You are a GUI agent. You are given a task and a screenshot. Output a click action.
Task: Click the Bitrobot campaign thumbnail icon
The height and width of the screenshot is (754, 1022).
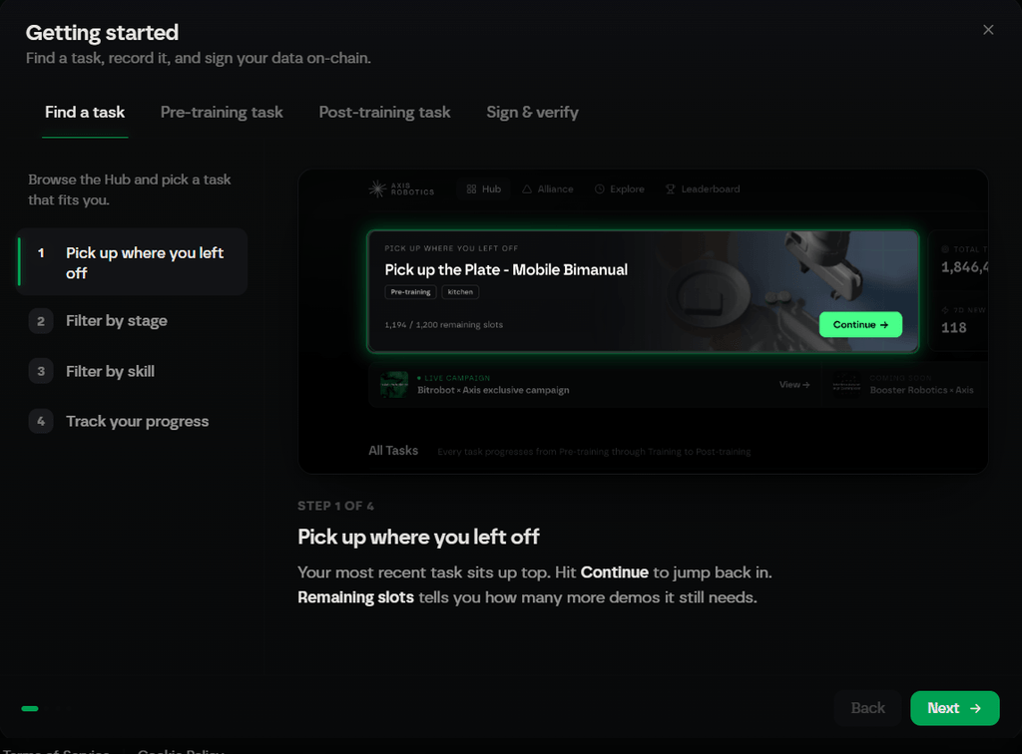pyautogui.click(x=393, y=384)
